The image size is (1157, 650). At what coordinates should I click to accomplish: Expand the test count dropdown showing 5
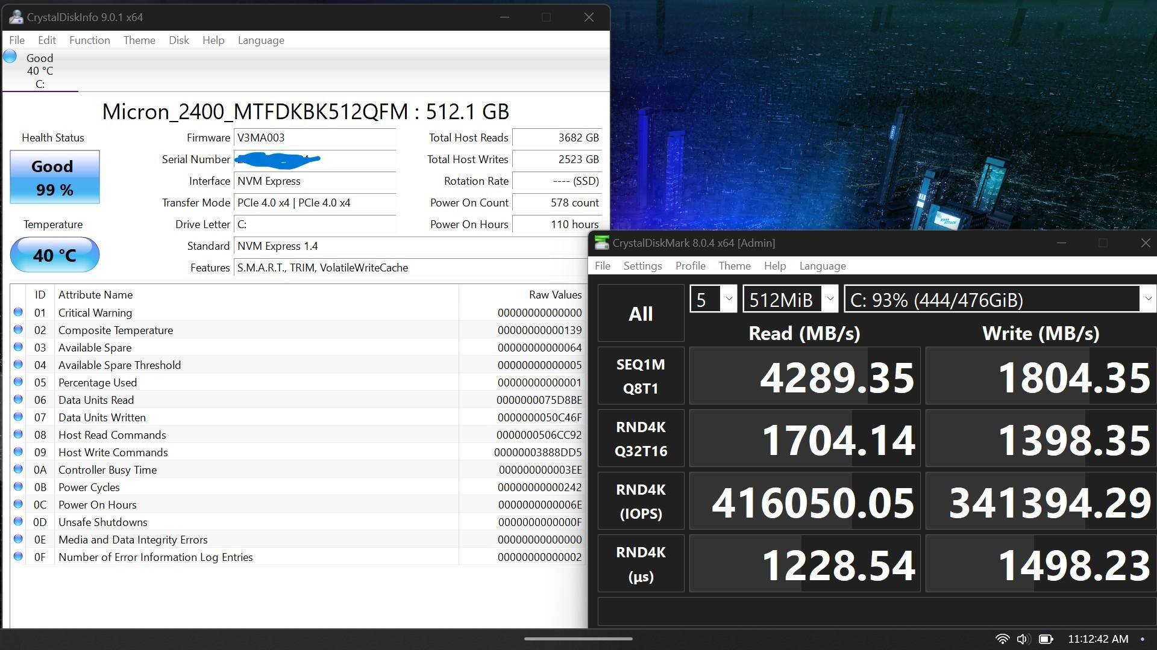tap(713, 299)
